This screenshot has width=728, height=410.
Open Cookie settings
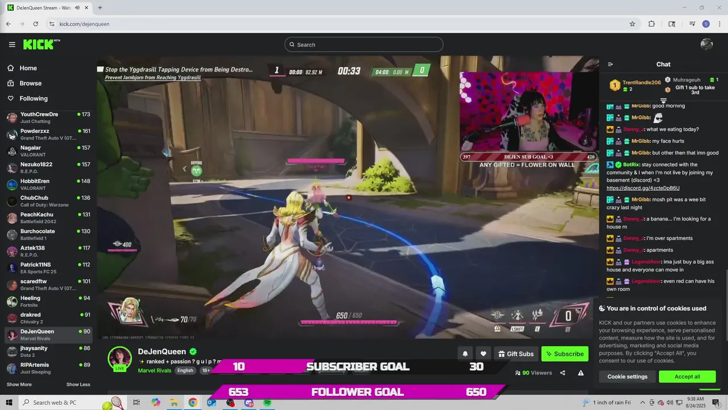[x=627, y=376]
